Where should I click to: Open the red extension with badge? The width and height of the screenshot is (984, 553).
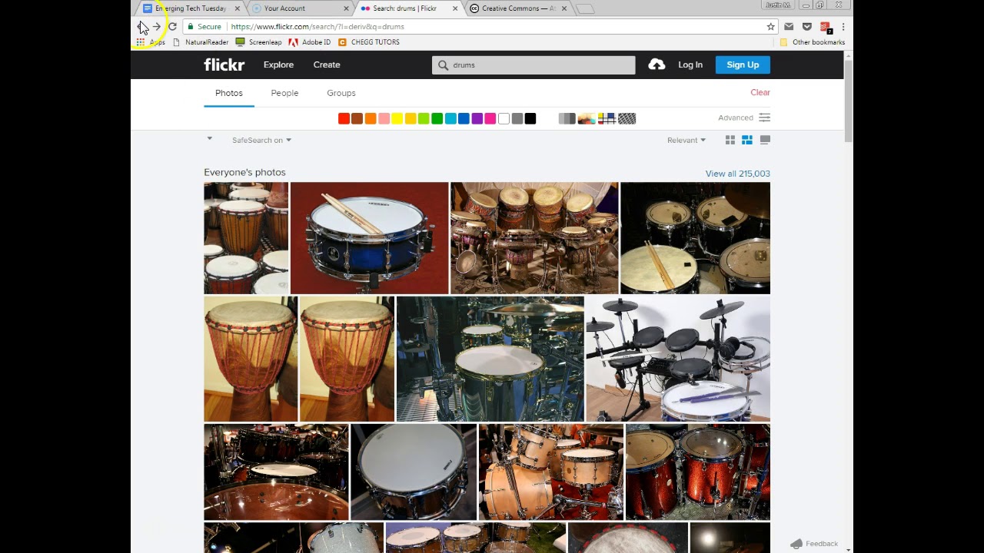coord(826,27)
